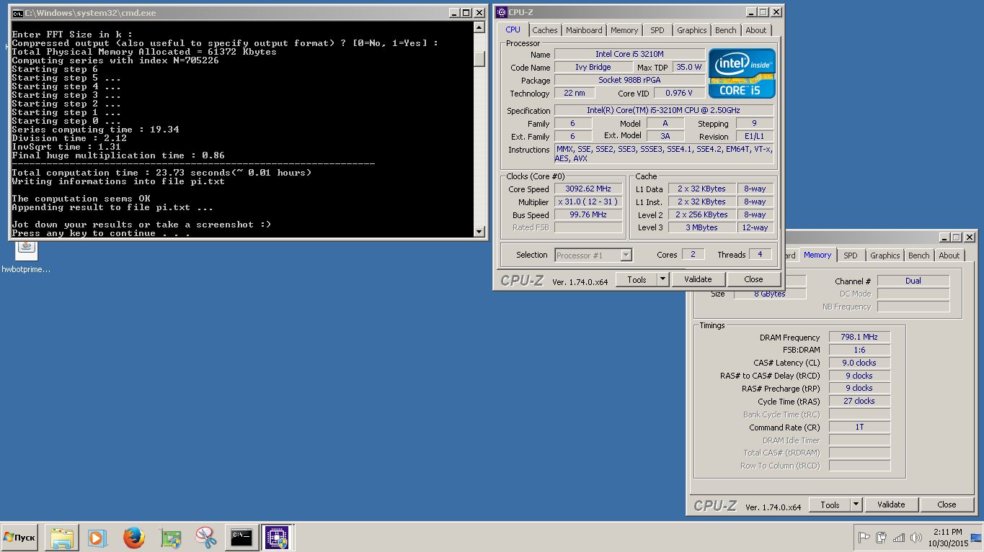Switch to Caches tab in CPU-Z
The image size is (984, 552).
coord(545,30)
